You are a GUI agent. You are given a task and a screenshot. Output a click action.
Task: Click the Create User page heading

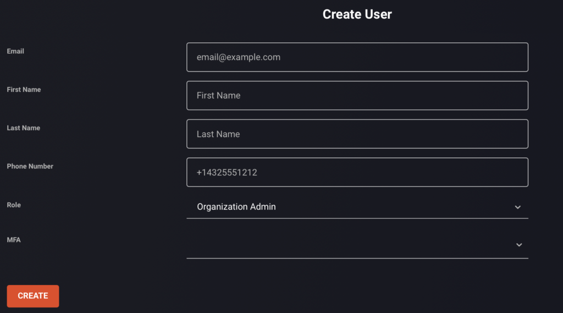[x=357, y=14]
